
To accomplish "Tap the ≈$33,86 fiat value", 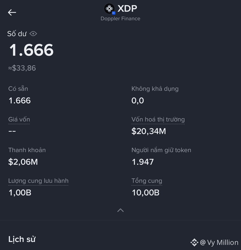I will tap(22, 68).
